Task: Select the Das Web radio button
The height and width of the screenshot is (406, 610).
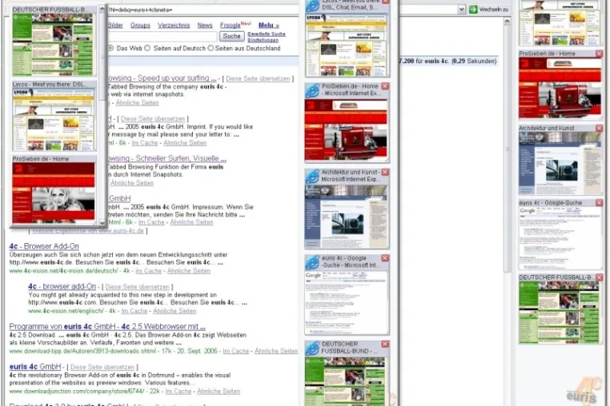Action: 111,48
